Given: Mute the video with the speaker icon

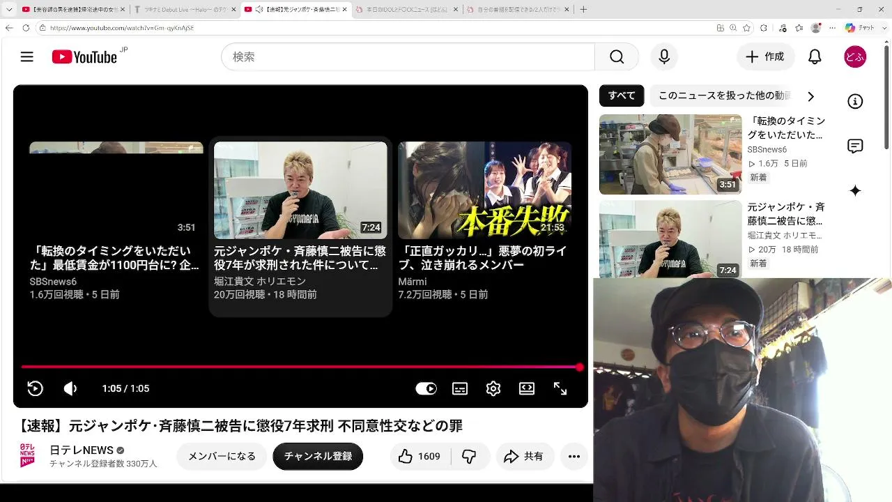Looking at the screenshot, I should coord(70,388).
